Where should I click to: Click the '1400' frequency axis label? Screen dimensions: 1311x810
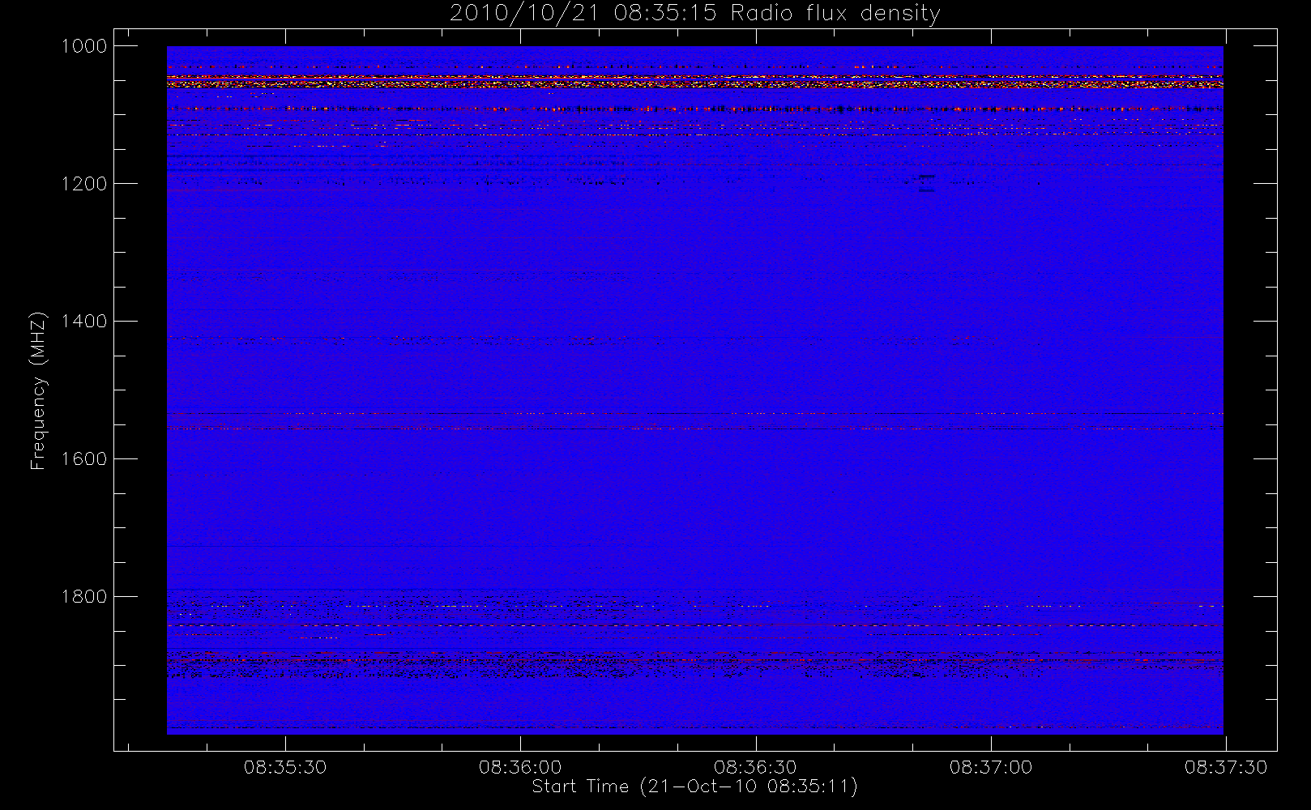pyautogui.click(x=84, y=322)
